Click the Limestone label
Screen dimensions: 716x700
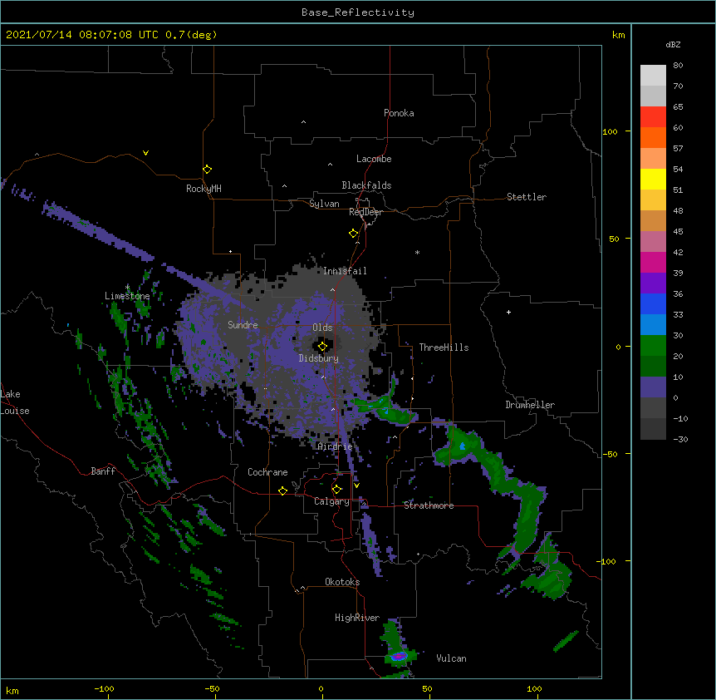click(x=127, y=296)
